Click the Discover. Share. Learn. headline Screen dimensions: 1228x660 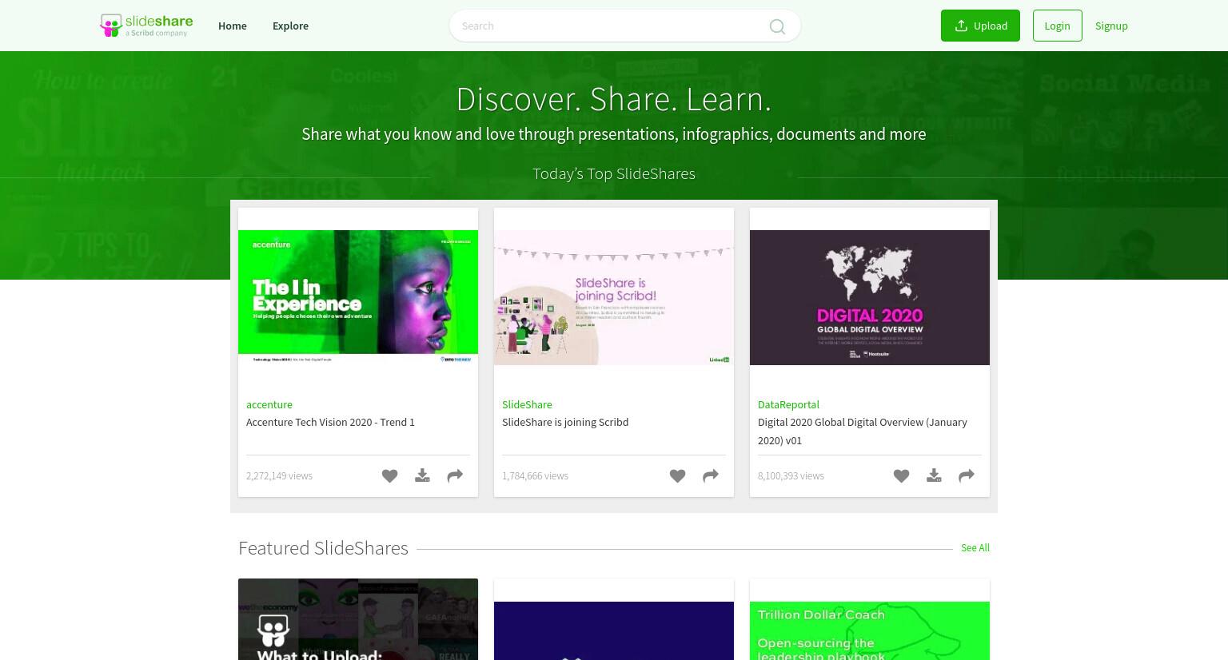click(x=614, y=99)
